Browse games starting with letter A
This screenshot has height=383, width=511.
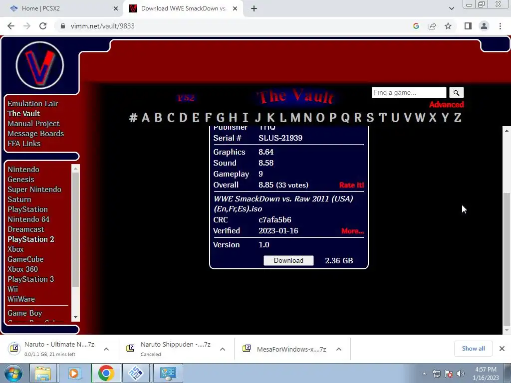(x=146, y=117)
